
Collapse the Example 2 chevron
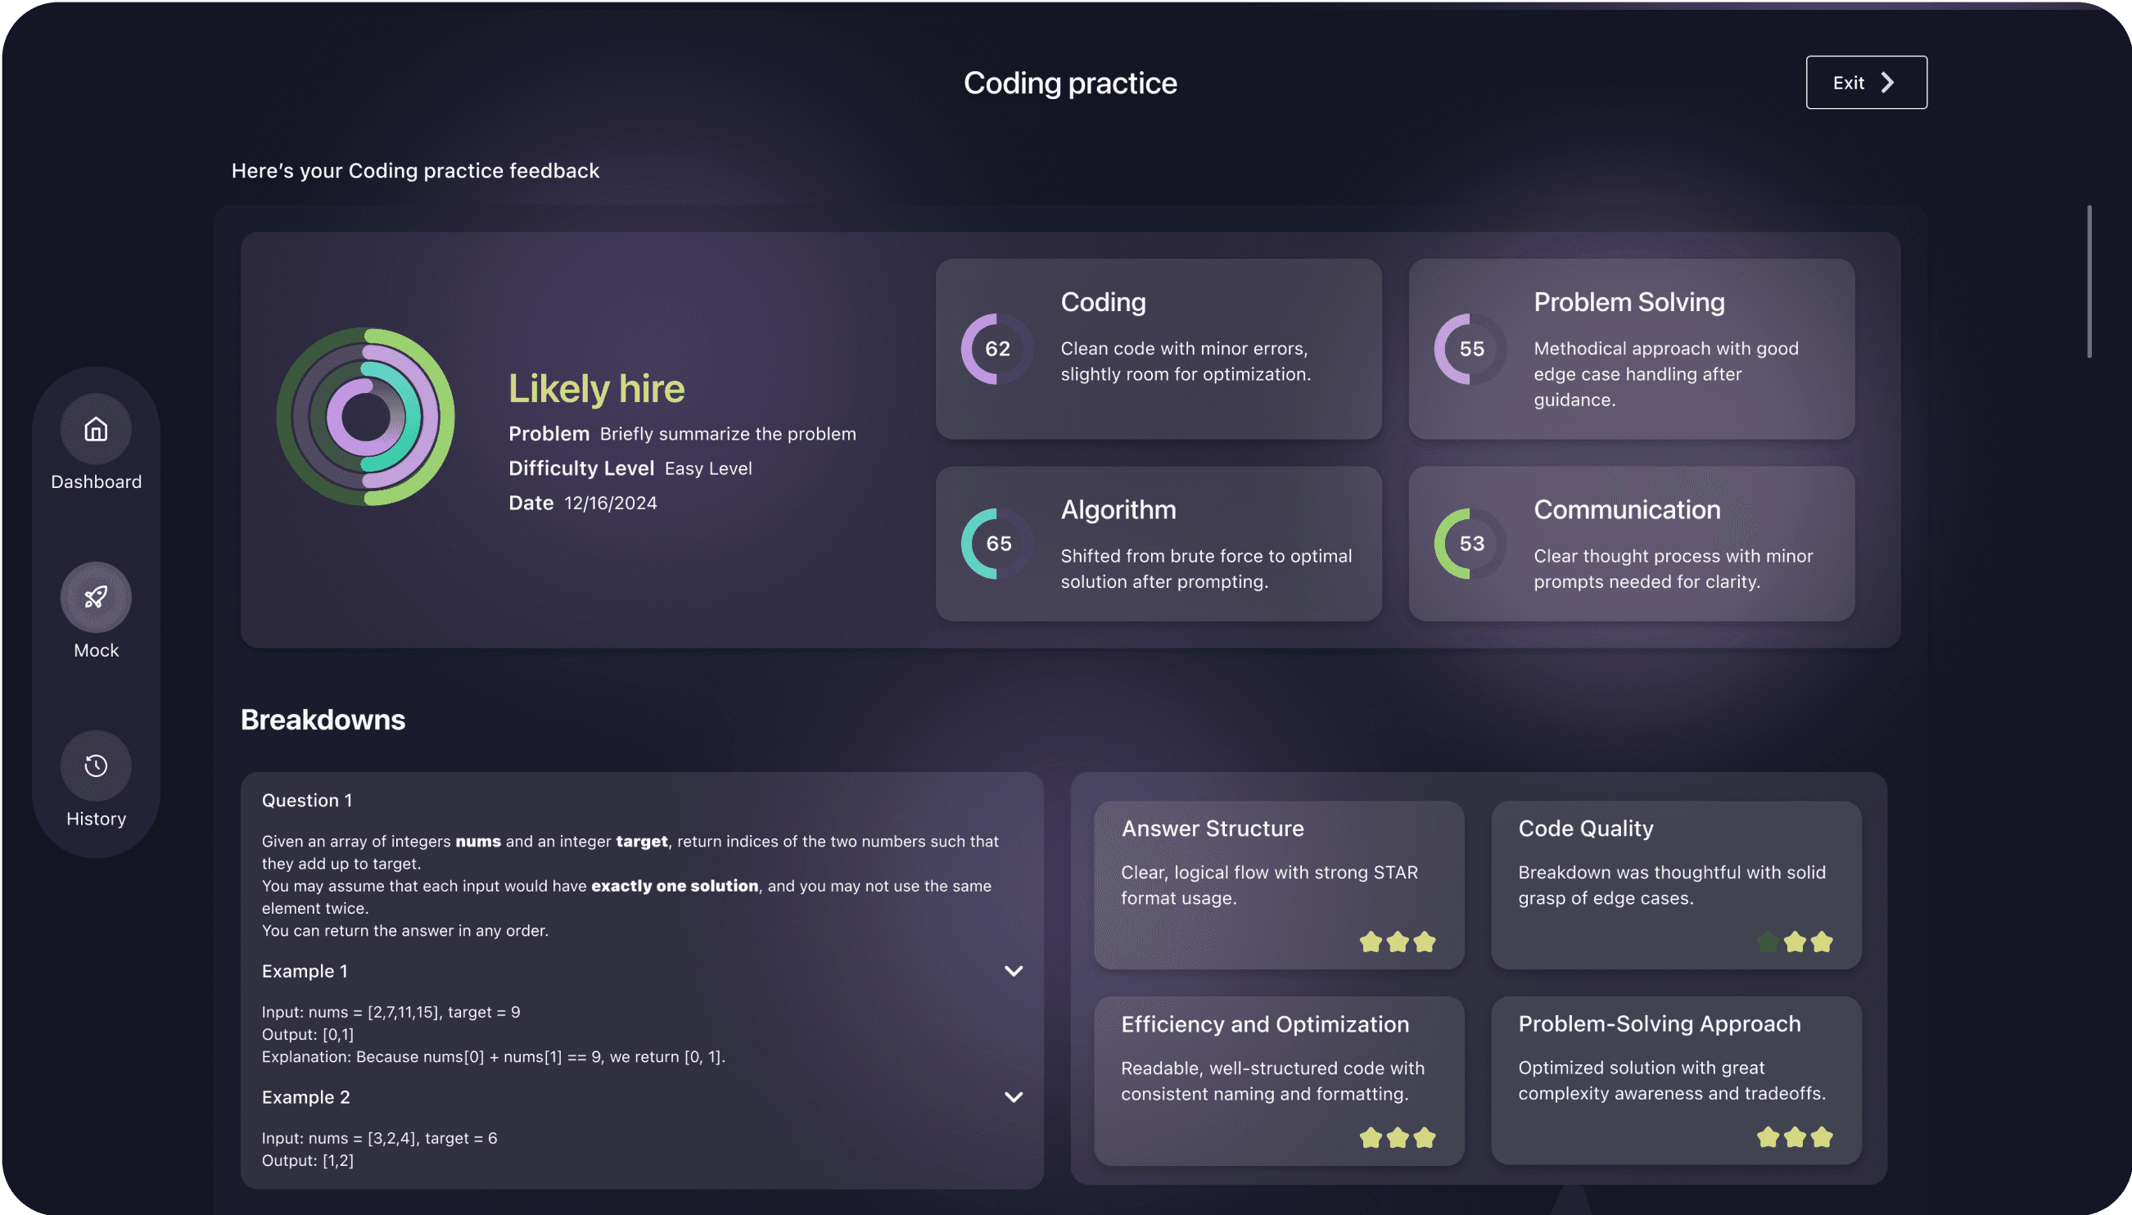click(x=1013, y=1097)
